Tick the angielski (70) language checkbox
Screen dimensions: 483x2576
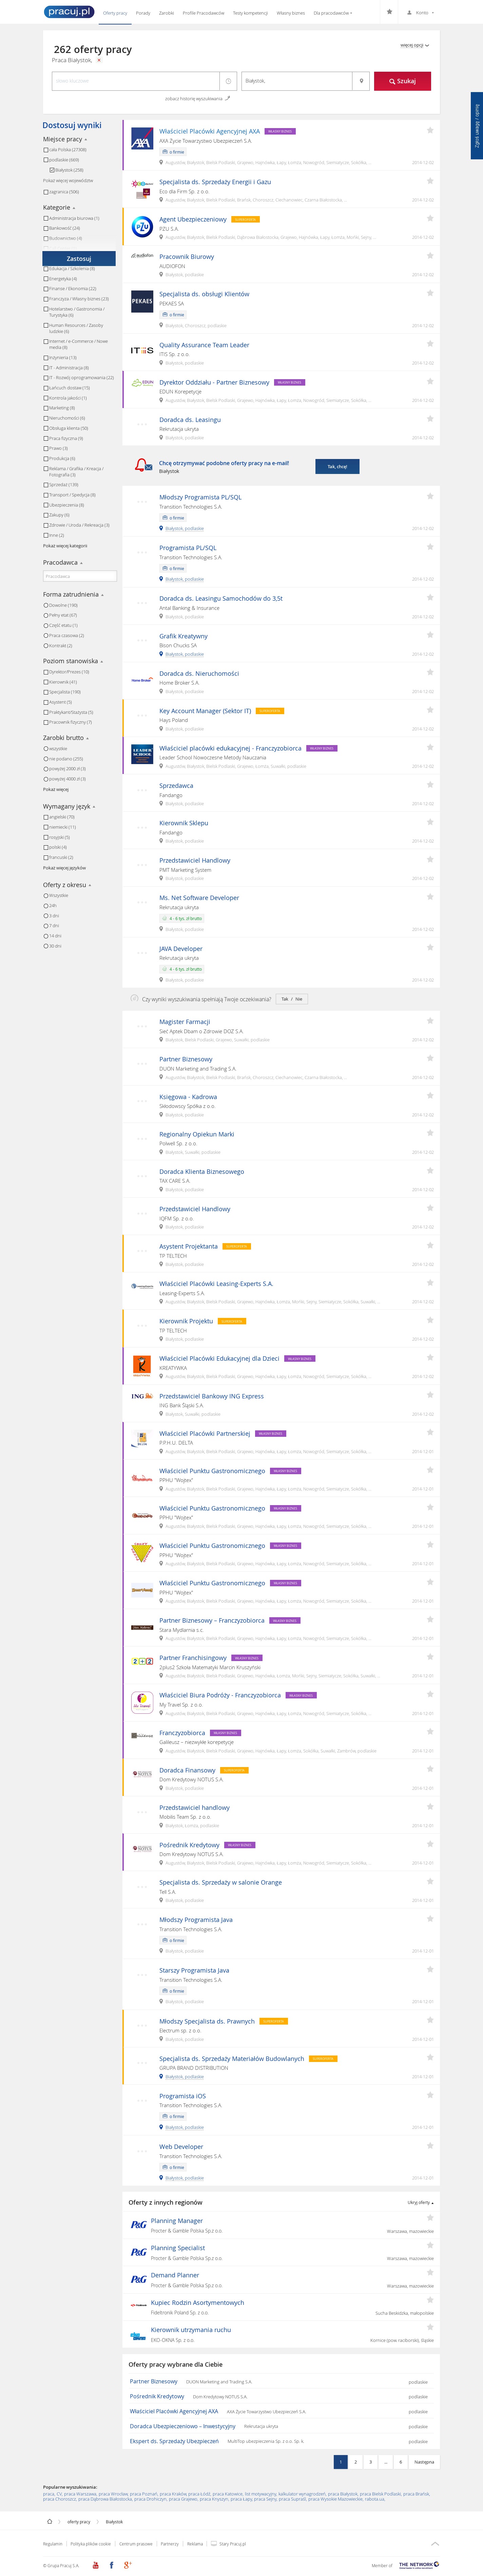(x=46, y=817)
